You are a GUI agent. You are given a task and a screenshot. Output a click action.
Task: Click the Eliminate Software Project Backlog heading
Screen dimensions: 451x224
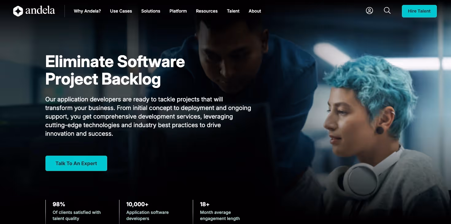point(115,70)
